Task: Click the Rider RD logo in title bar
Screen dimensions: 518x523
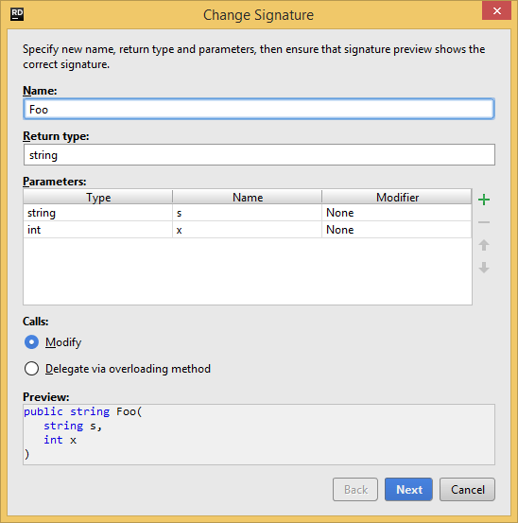Action: point(17,15)
